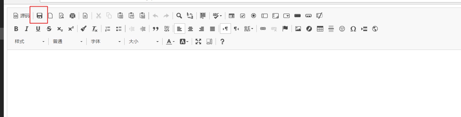Paste as plain text

[131, 16]
